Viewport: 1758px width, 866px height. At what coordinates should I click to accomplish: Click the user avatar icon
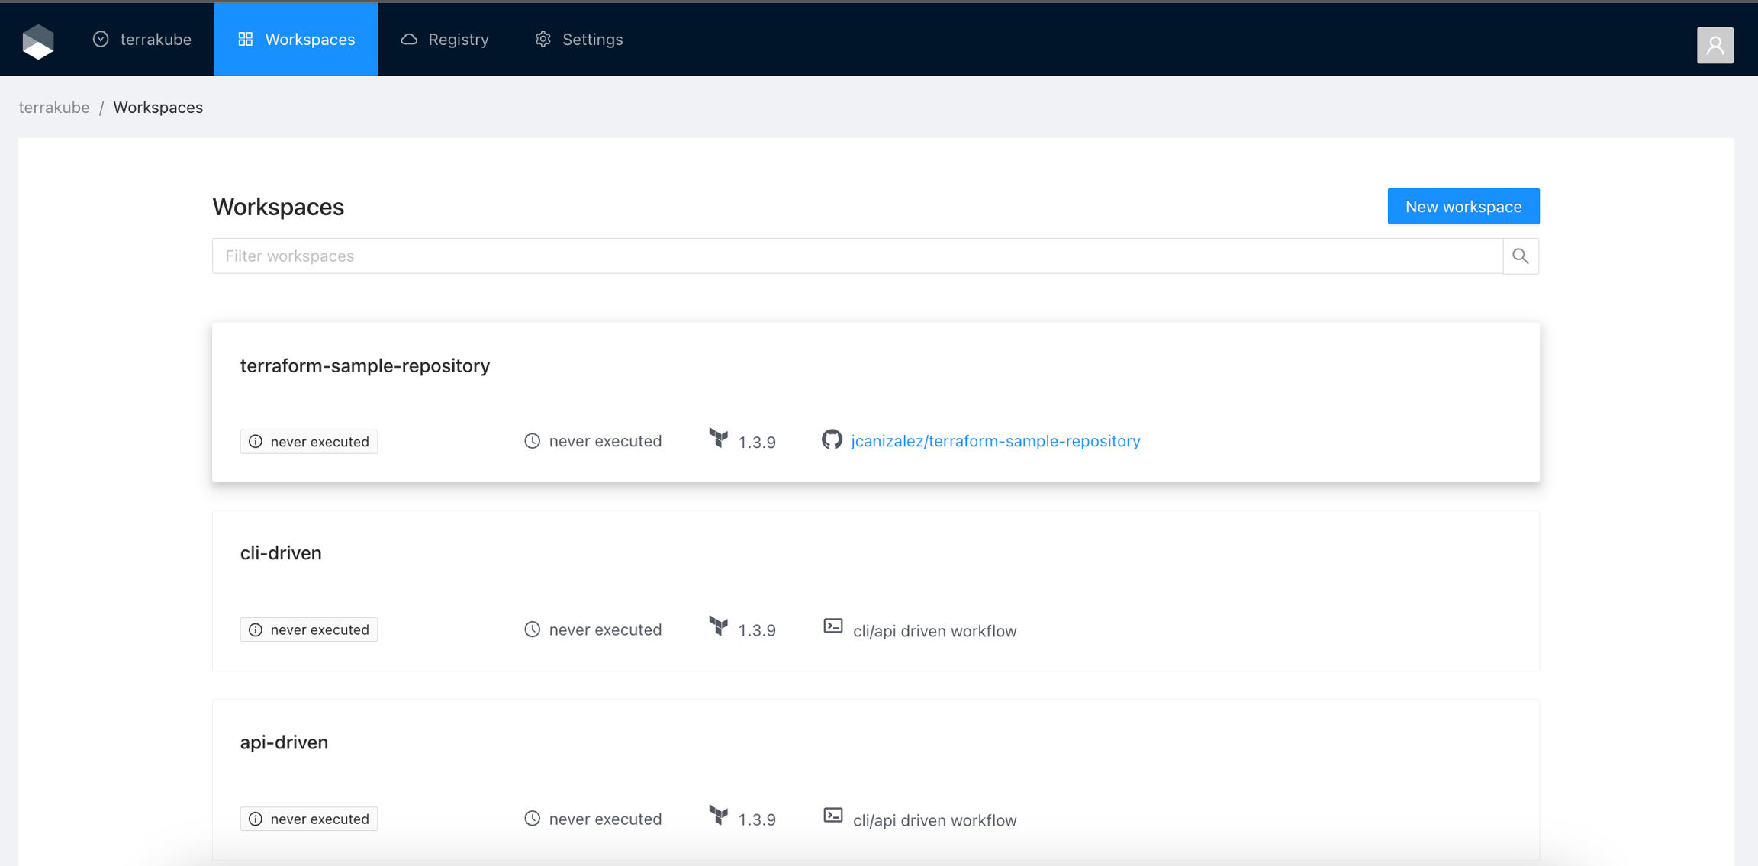click(x=1715, y=45)
